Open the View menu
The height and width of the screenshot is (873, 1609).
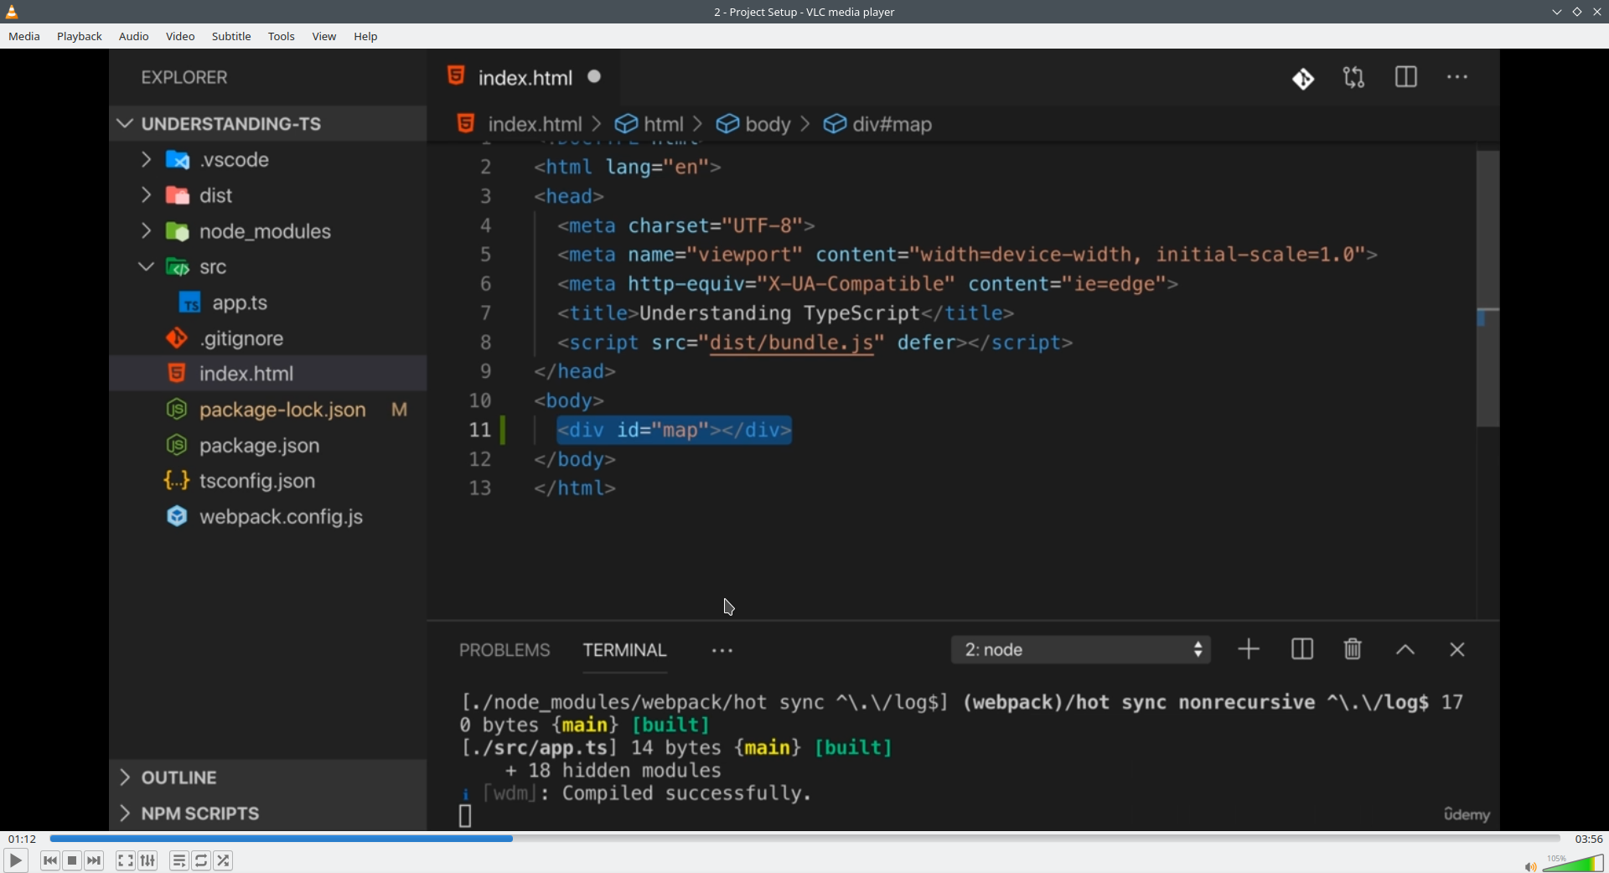[324, 36]
